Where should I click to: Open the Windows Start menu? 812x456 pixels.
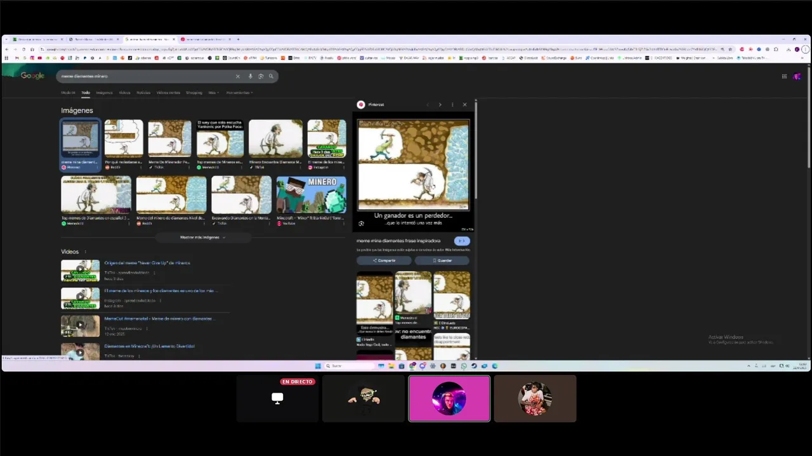click(x=318, y=365)
